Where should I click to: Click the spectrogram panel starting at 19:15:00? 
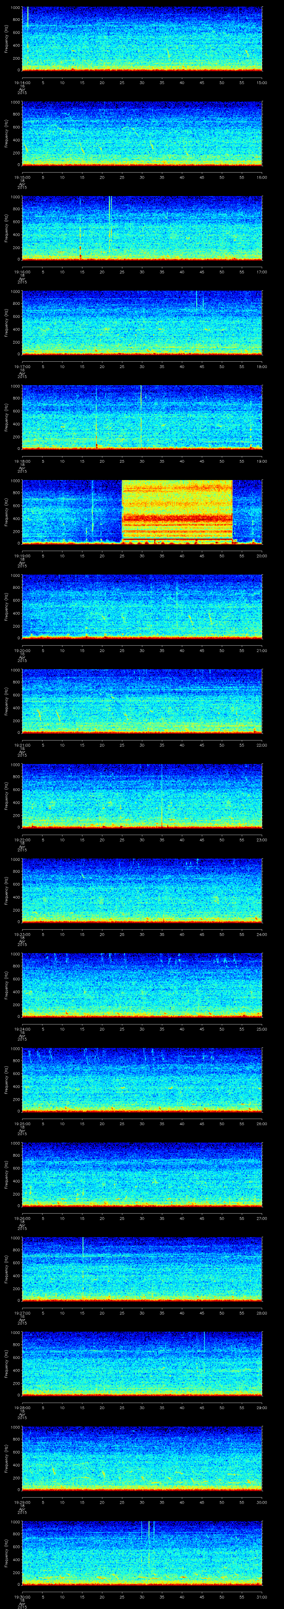[142, 134]
